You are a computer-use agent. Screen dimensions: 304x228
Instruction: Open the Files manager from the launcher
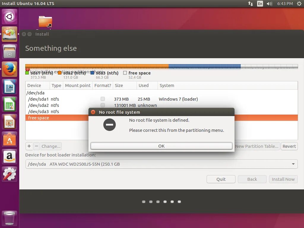[x=9, y=52]
